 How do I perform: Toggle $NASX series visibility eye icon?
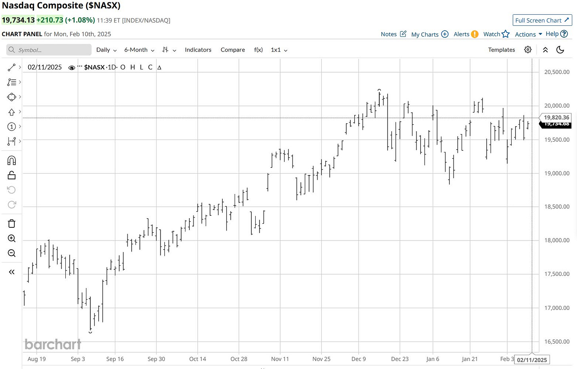coord(71,67)
